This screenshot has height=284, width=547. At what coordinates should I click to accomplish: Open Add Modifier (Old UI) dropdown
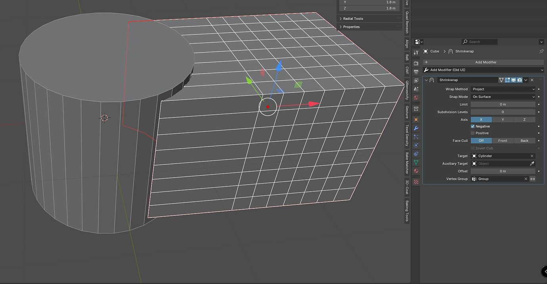coord(483,70)
